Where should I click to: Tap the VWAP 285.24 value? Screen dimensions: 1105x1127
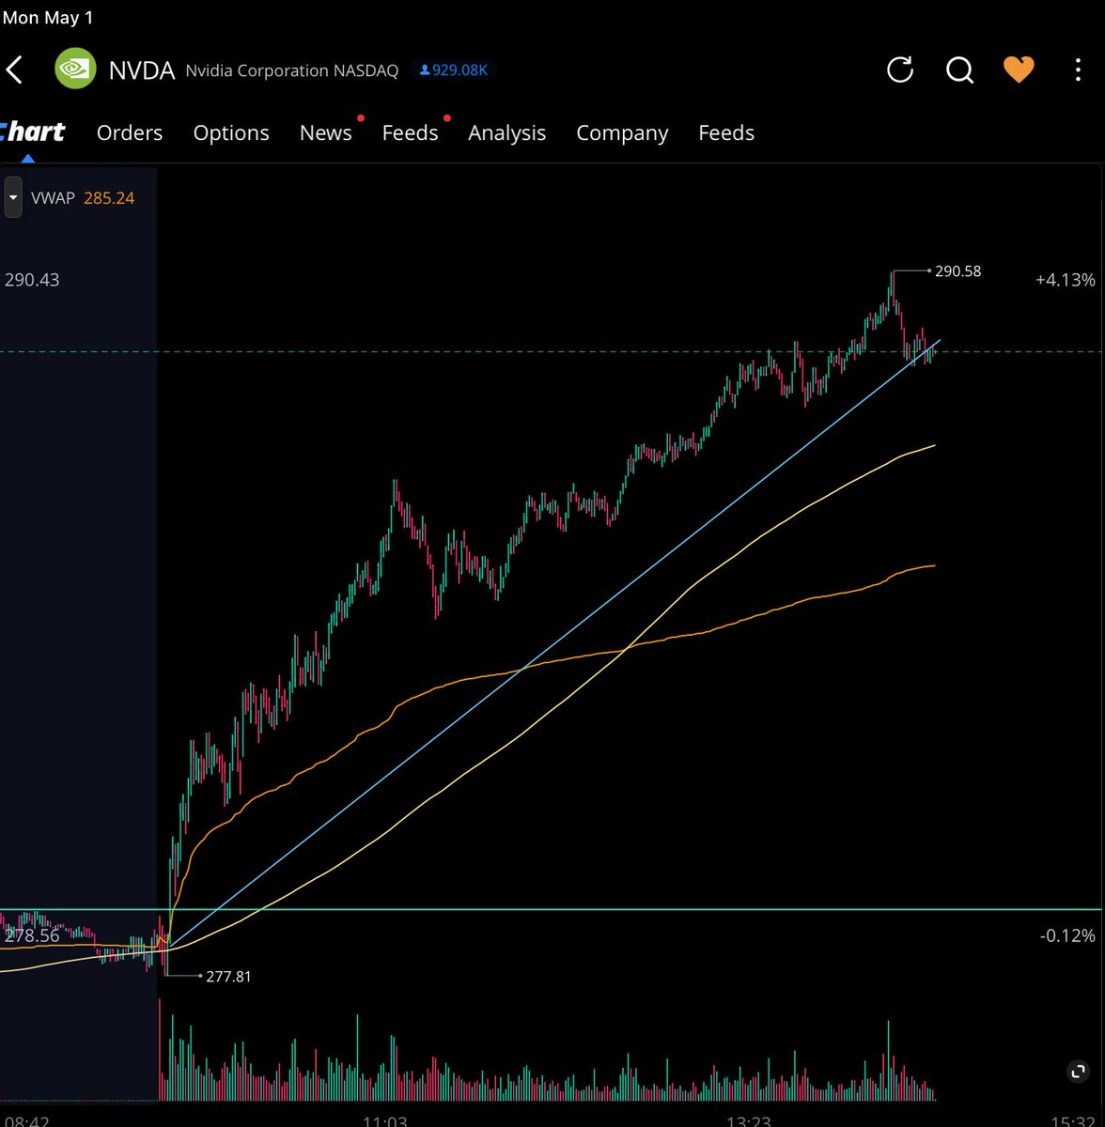coord(109,198)
